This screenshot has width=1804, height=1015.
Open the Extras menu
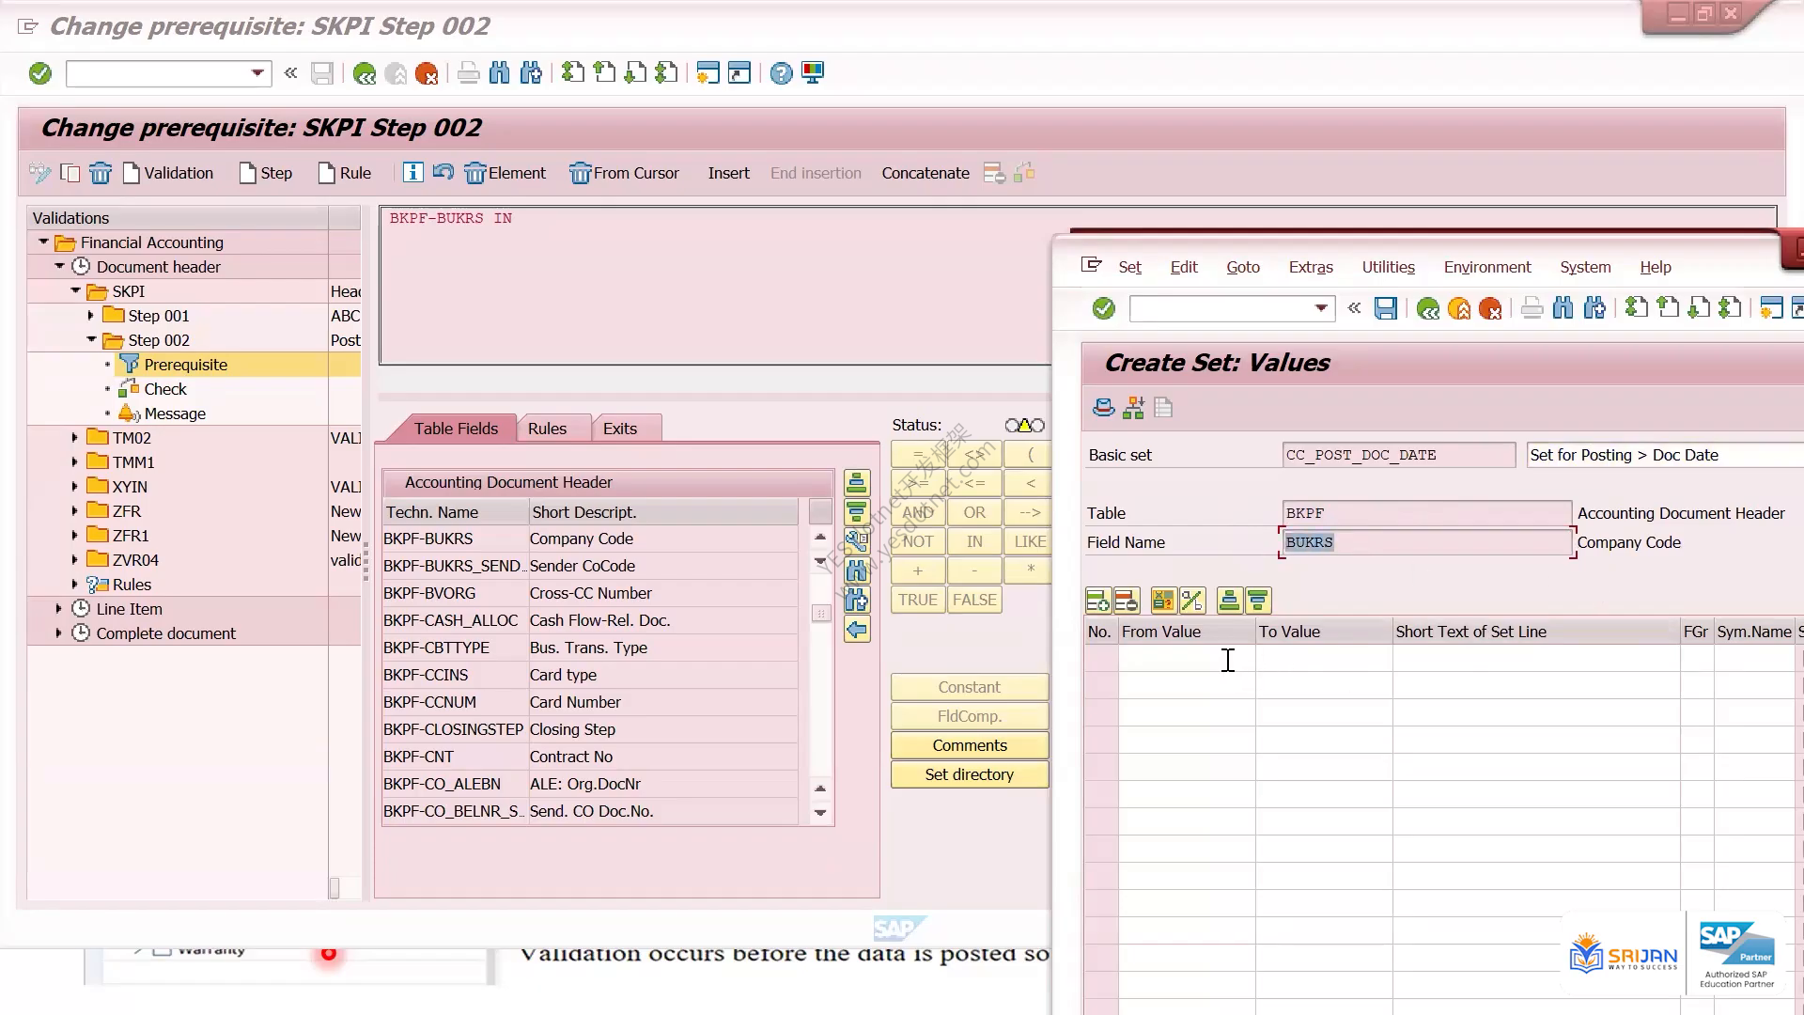[1311, 267]
